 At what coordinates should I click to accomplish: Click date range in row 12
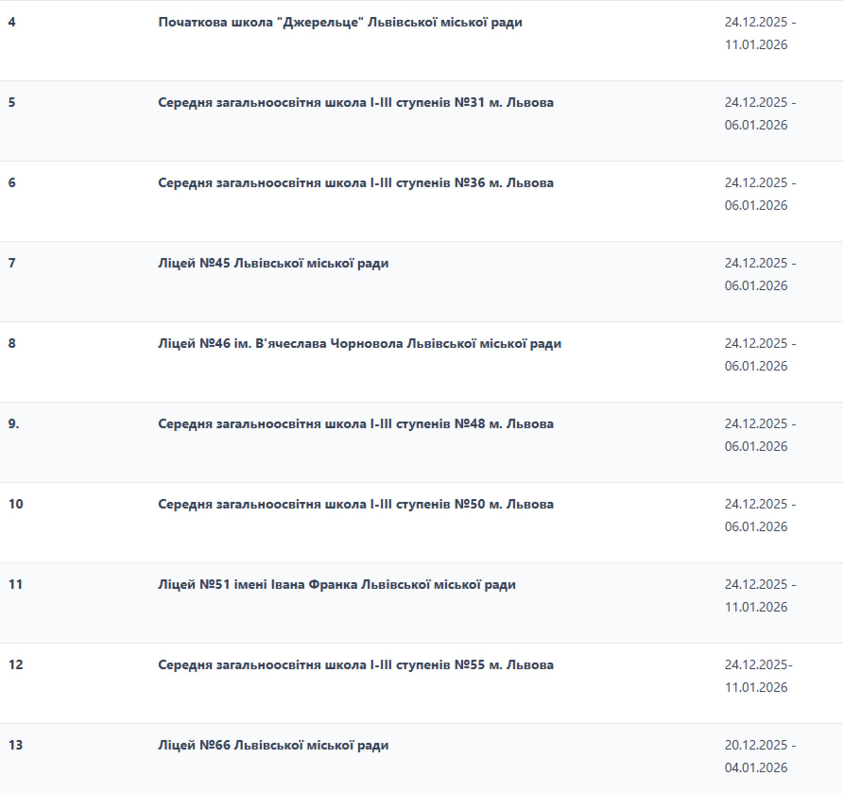[x=758, y=676]
